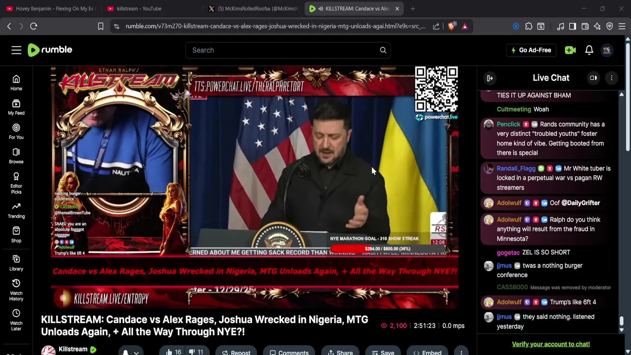Open the video actions three-dot menu
Viewport: 631px width, 355px height.
pos(461,352)
